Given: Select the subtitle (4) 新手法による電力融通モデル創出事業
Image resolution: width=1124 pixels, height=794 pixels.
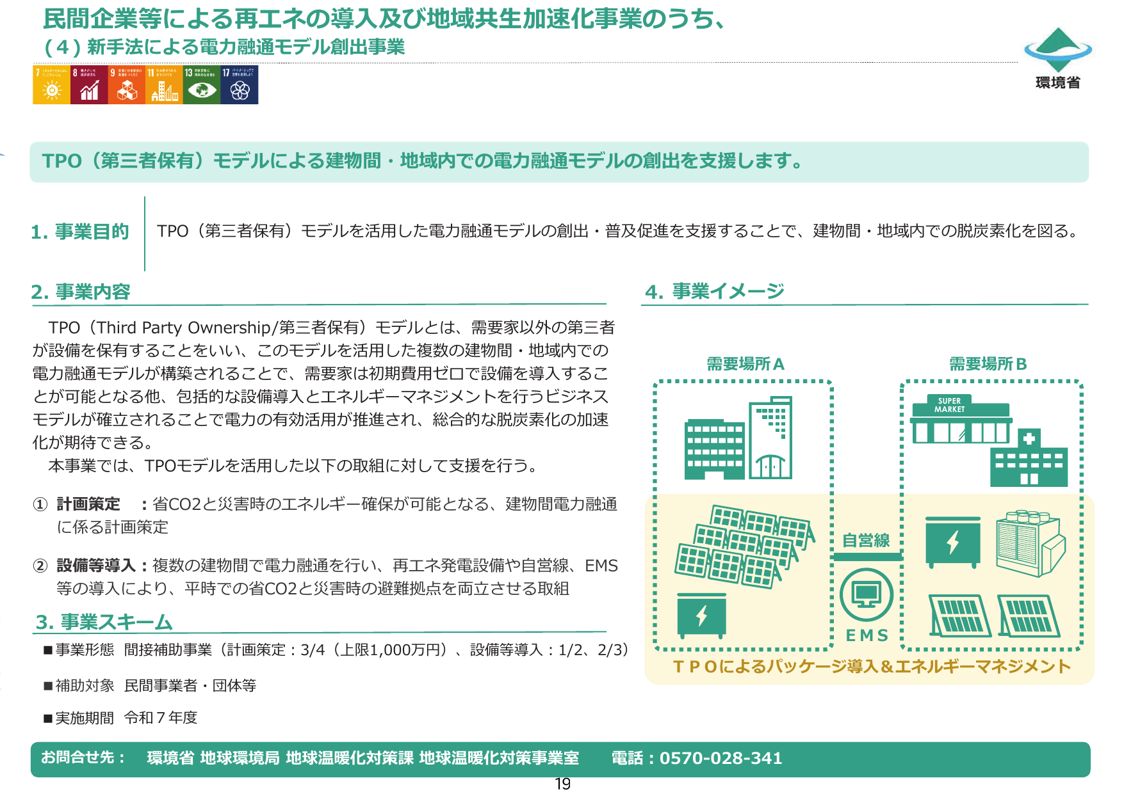Looking at the screenshot, I should click(x=224, y=47).
